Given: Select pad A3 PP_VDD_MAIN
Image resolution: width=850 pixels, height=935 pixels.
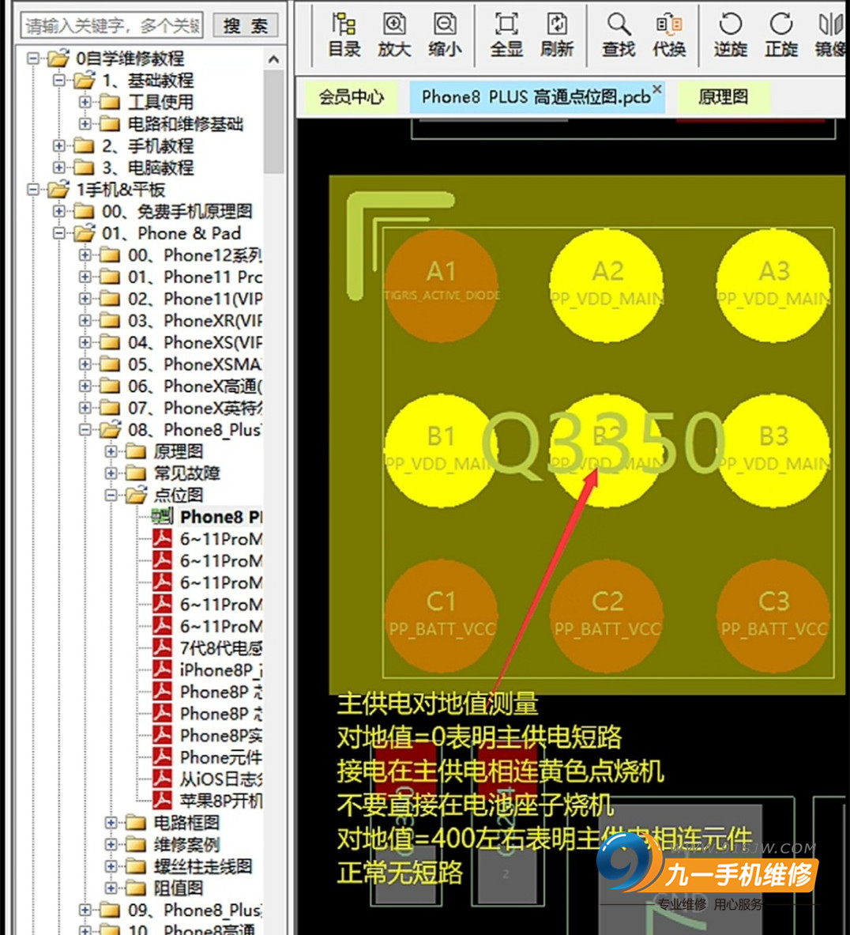Looking at the screenshot, I should pos(773,285).
